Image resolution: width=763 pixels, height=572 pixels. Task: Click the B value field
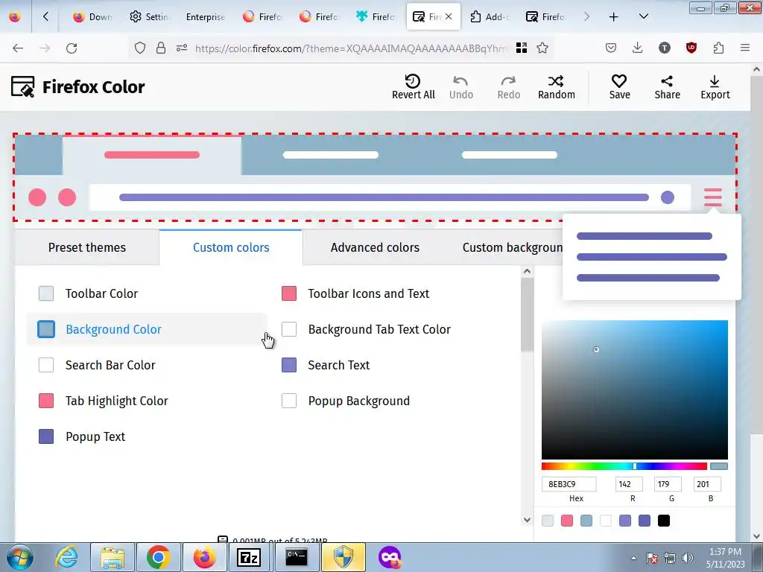(707, 484)
